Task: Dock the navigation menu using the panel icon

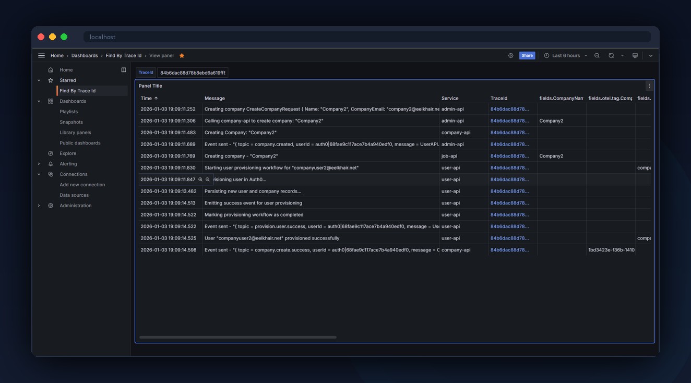Action: [x=124, y=69]
